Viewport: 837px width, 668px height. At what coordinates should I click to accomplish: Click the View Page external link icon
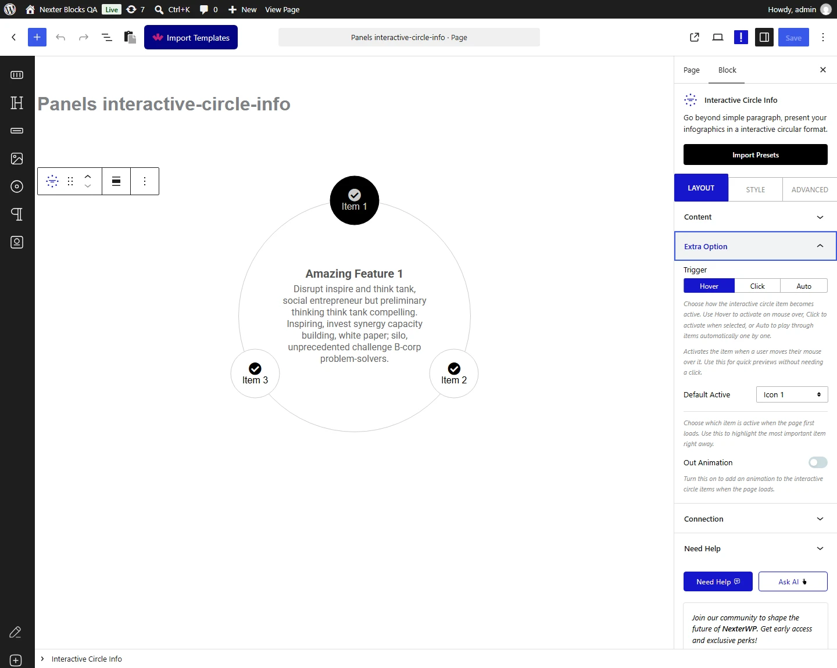[x=695, y=37]
